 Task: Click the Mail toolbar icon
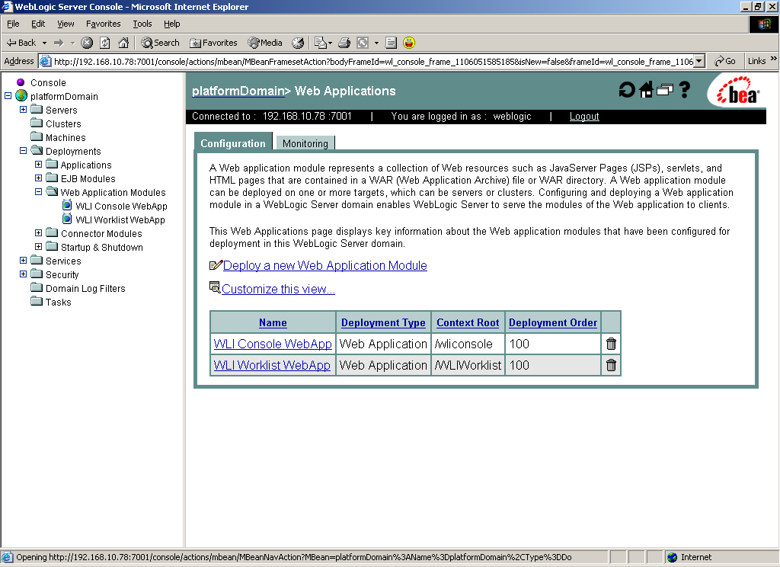(321, 43)
